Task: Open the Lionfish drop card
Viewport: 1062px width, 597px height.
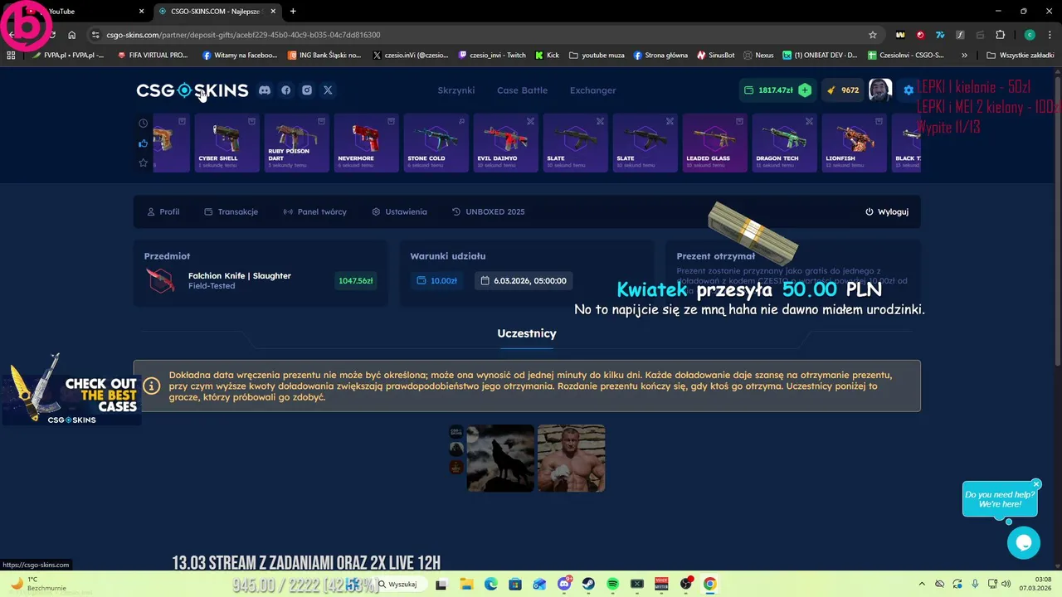Action: (x=854, y=143)
